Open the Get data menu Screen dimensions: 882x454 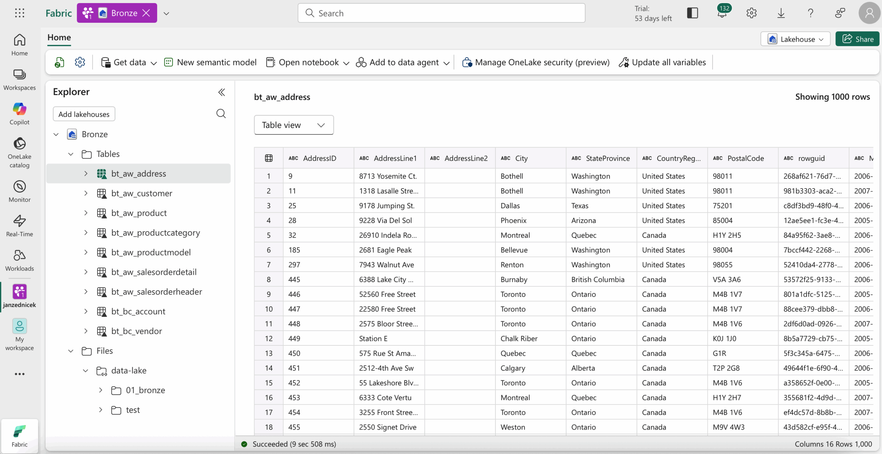(129, 62)
